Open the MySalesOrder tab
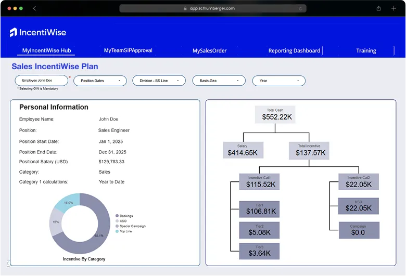The image size is (406, 276). [x=209, y=51]
